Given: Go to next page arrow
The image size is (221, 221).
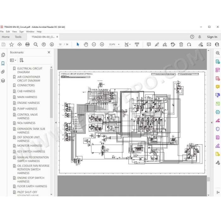Looking at the screenshot, I should click(x=52, y=45).
